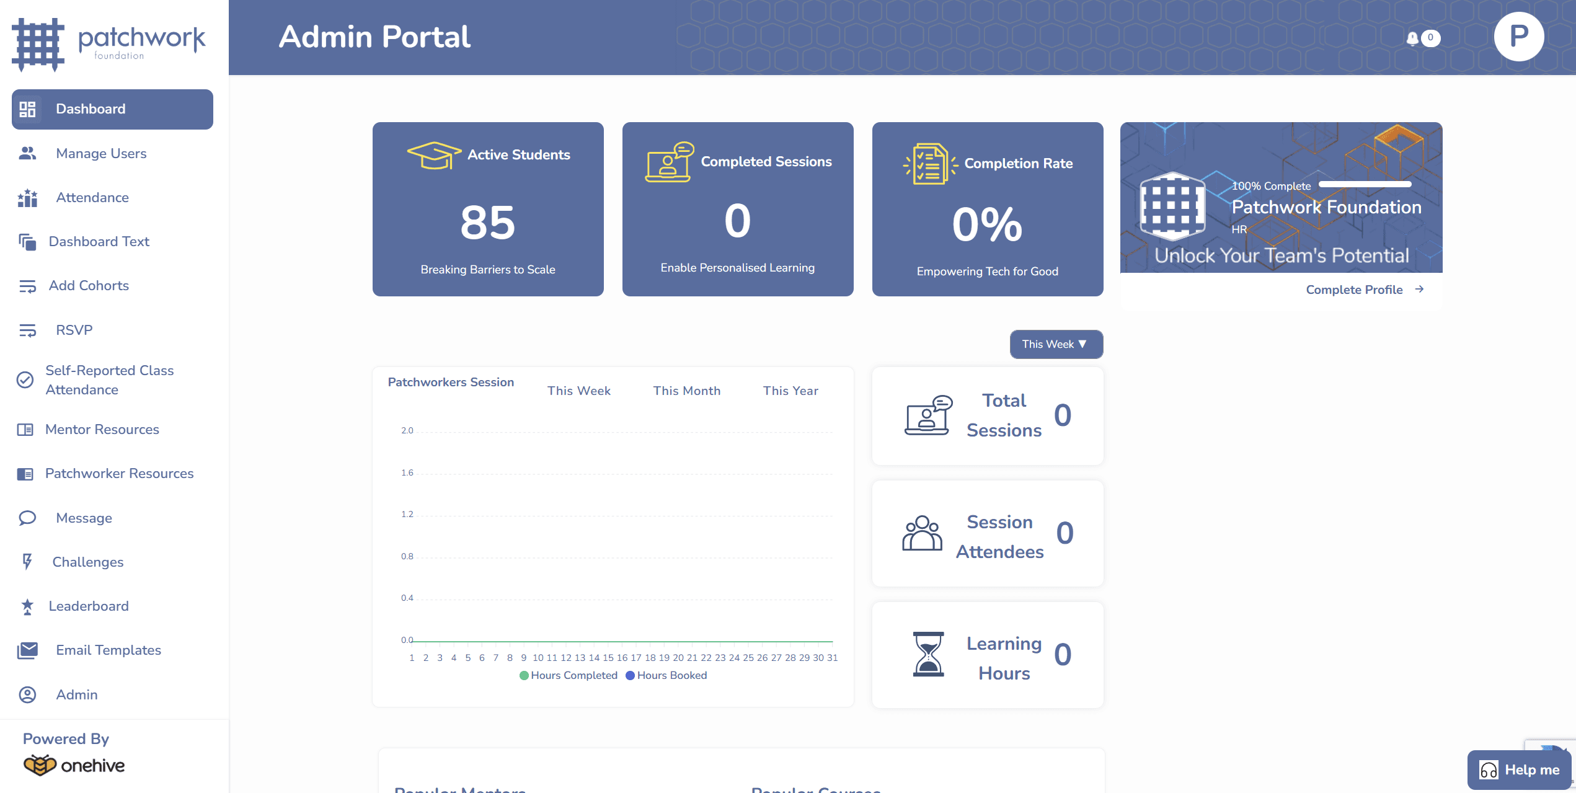Click the Self-Reported Class Attendance checkmark icon

click(25, 379)
